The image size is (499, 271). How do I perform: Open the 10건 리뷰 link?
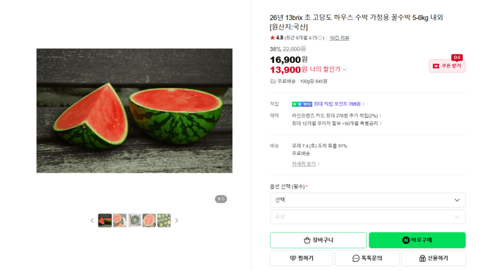(339, 38)
